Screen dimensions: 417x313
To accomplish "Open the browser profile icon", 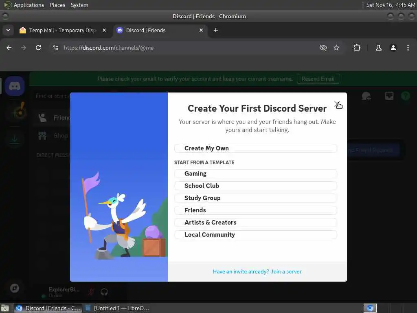I will click(393, 48).
